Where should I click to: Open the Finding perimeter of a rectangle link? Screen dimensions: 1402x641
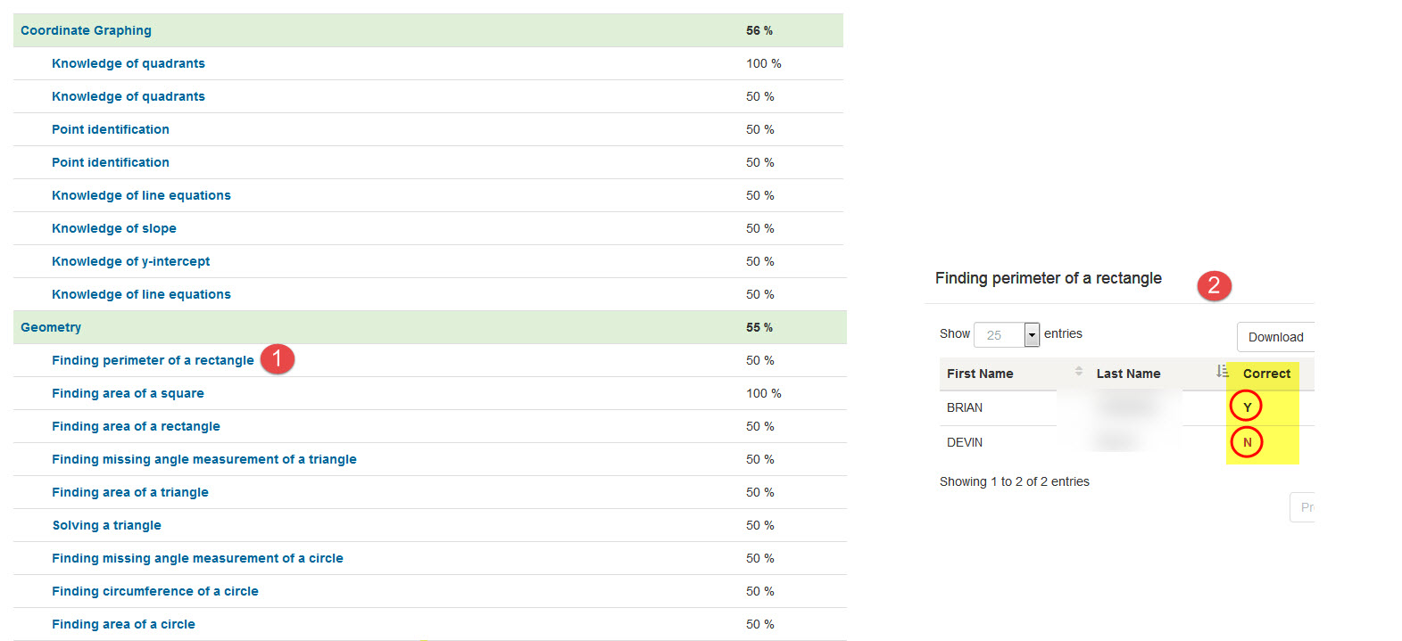point(153,360)
